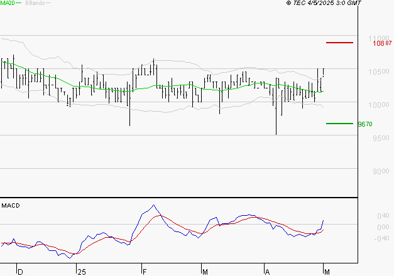
Task: Select the green support line marker
Action: pos(339,124)
